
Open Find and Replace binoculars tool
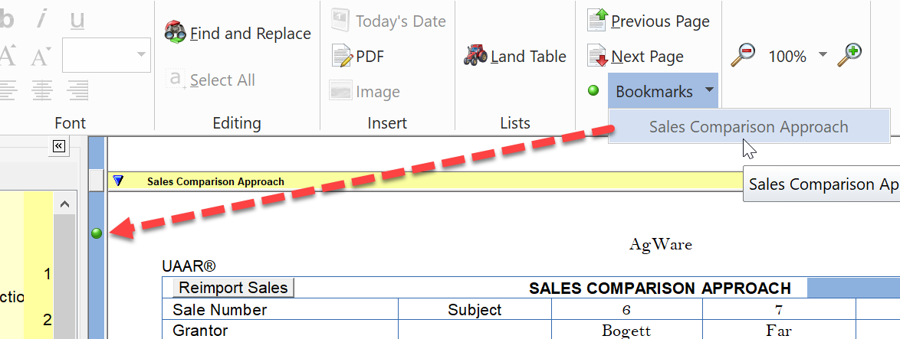(x=177, y=33)
